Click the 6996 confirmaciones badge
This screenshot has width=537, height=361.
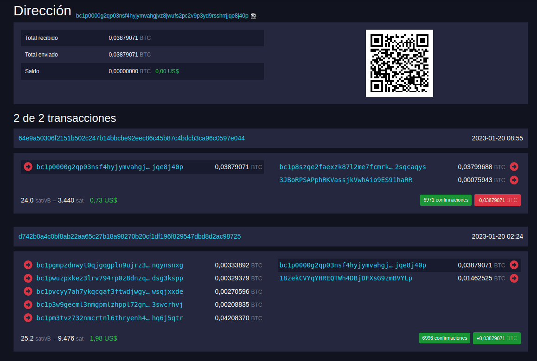point(445,338)
